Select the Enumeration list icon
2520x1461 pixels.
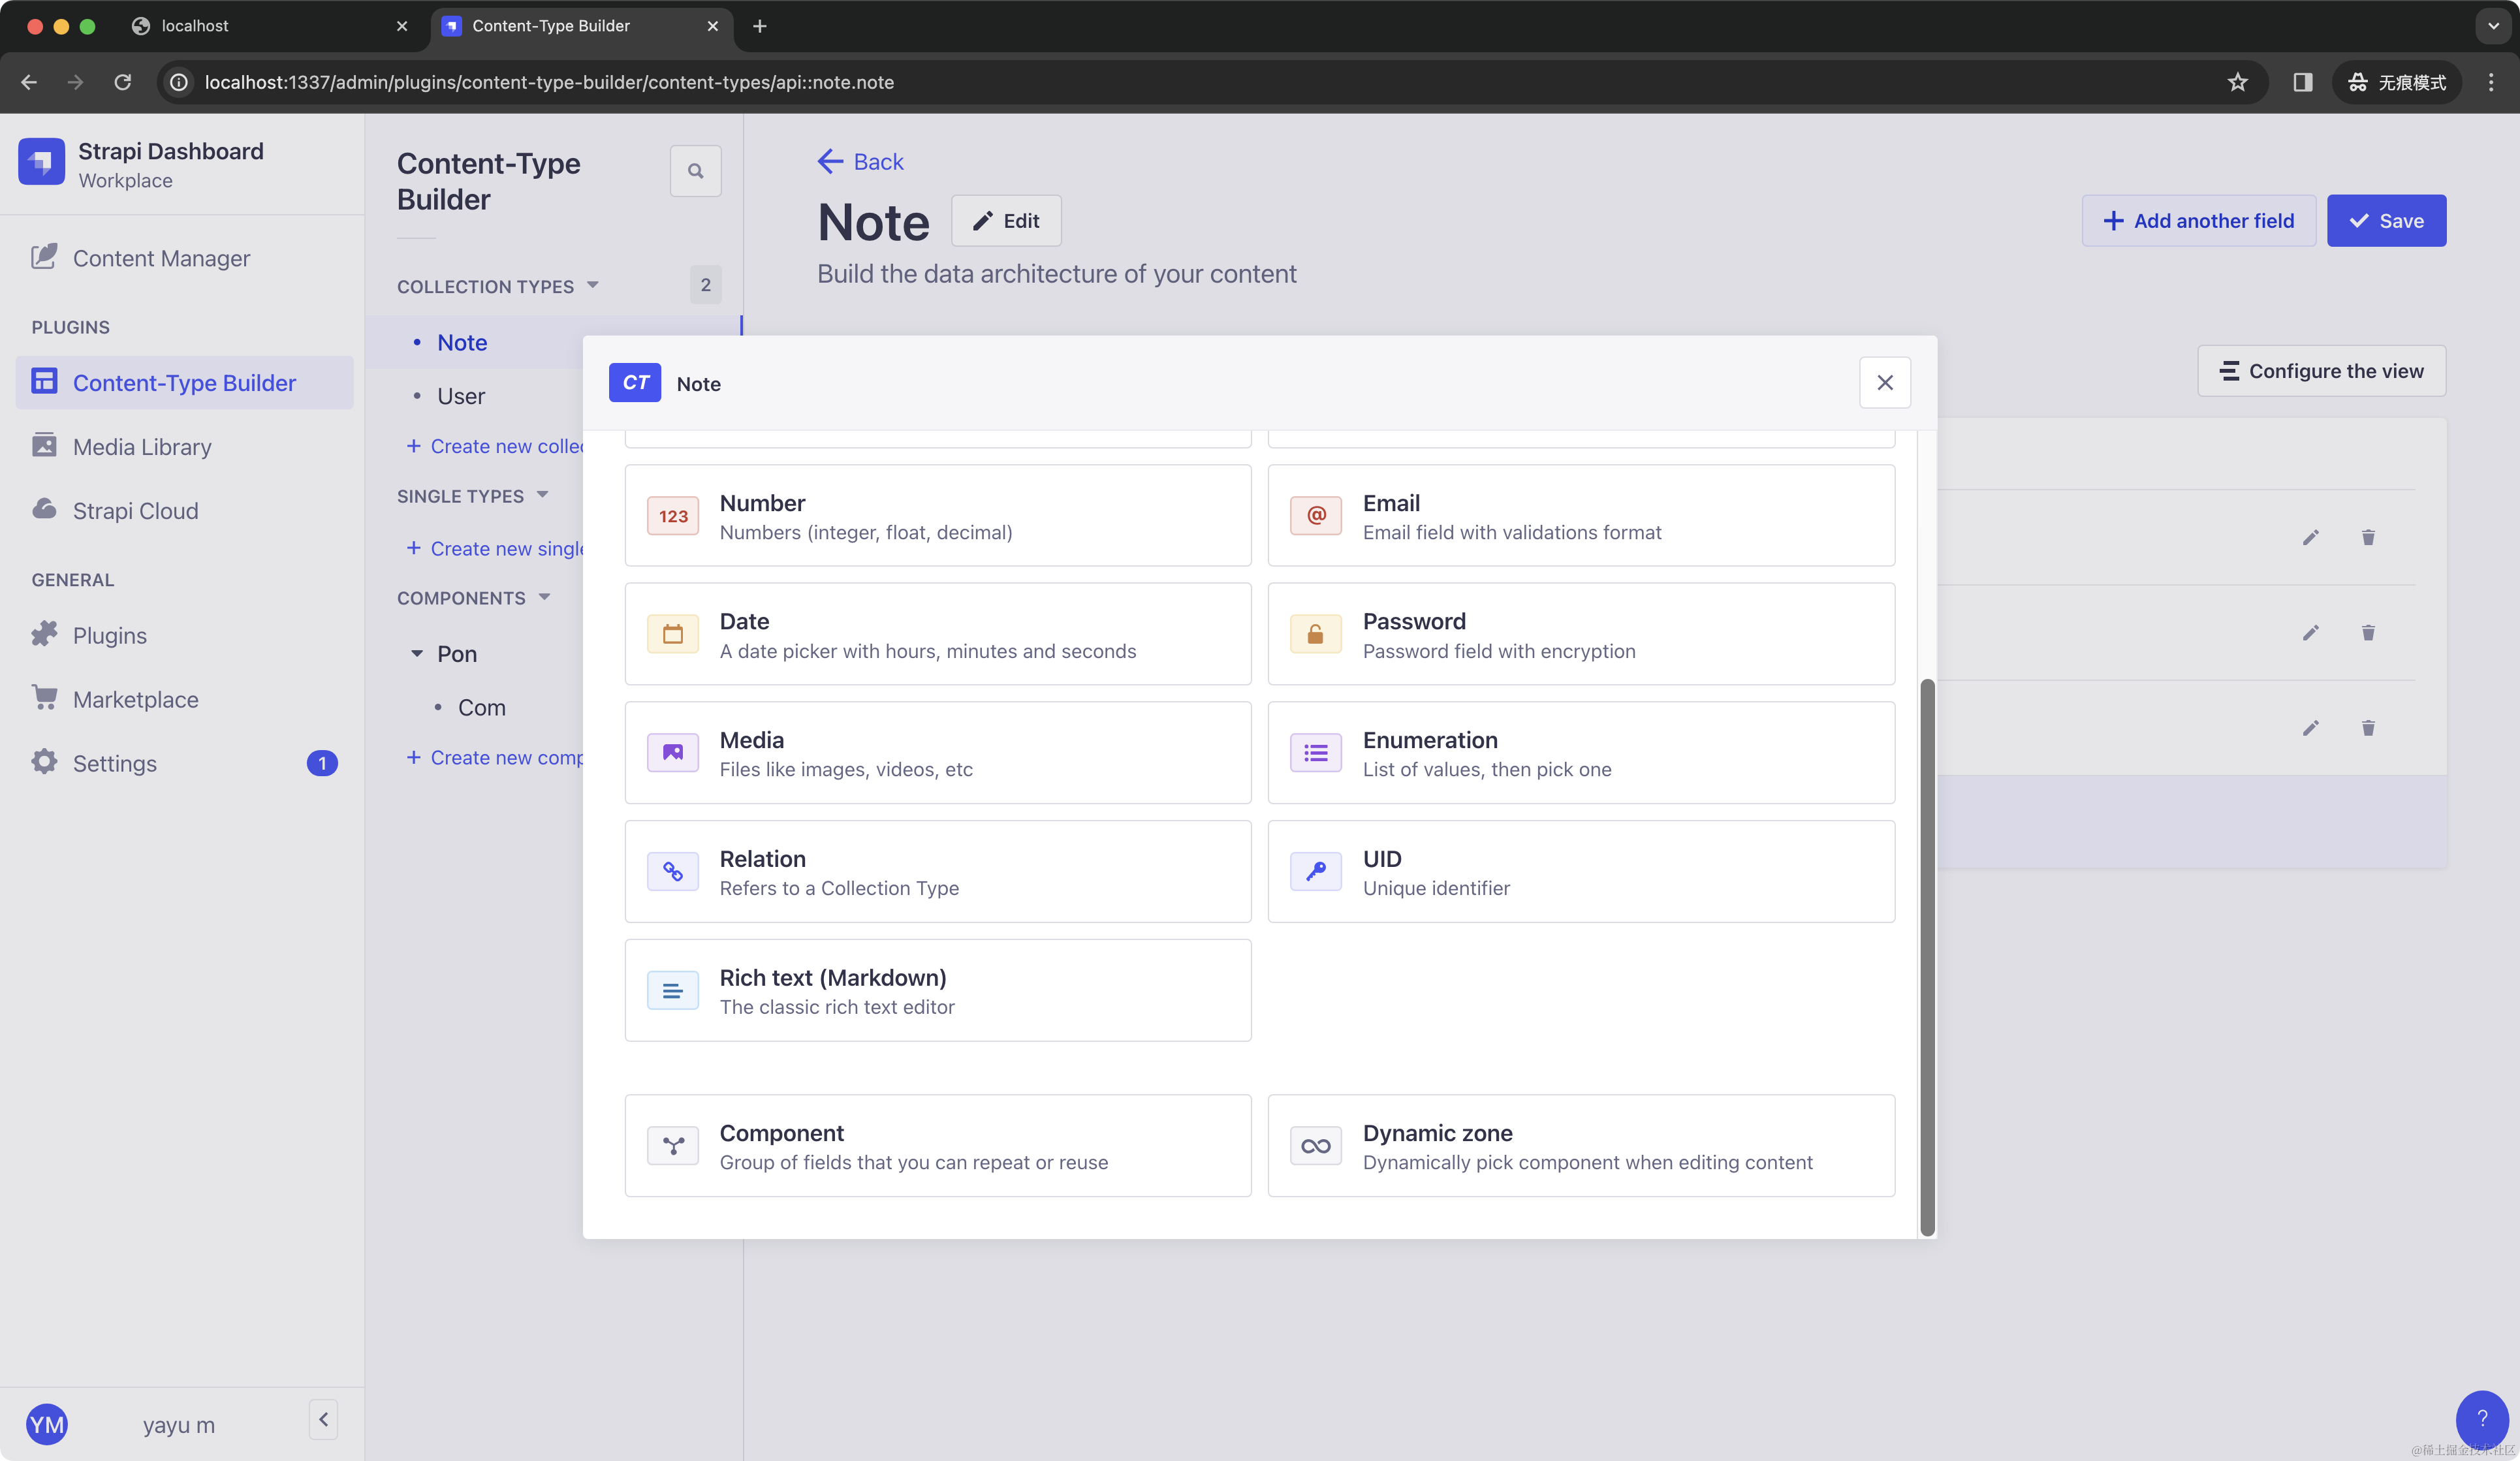click(x=1315, y=753)
